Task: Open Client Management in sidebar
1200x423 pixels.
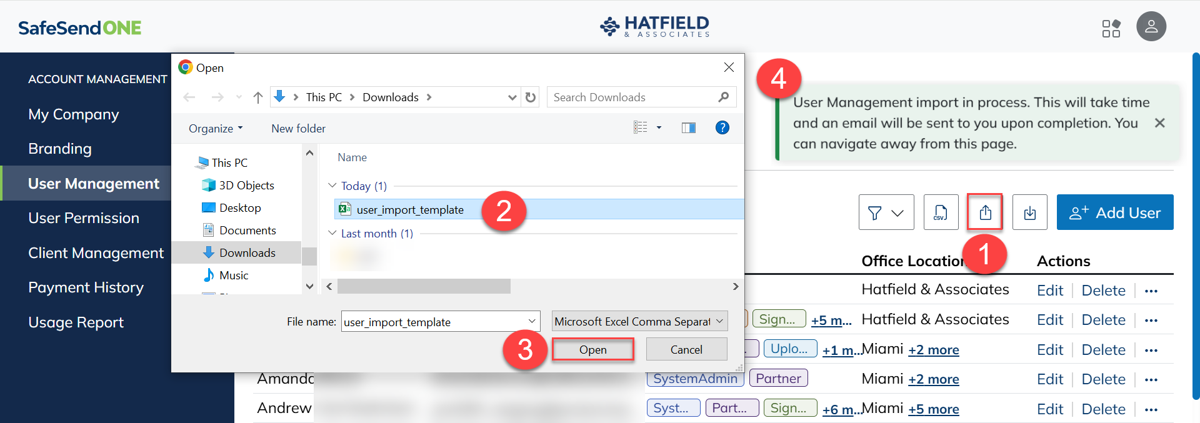Action: point(96,253)
